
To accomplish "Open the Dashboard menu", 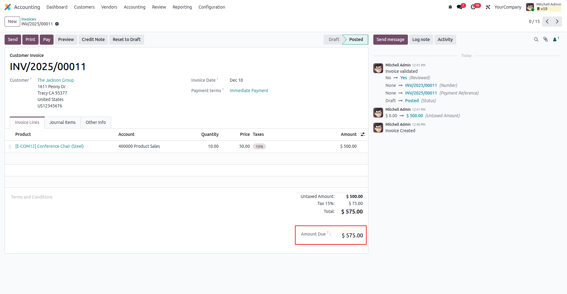I will click(57, 7).
